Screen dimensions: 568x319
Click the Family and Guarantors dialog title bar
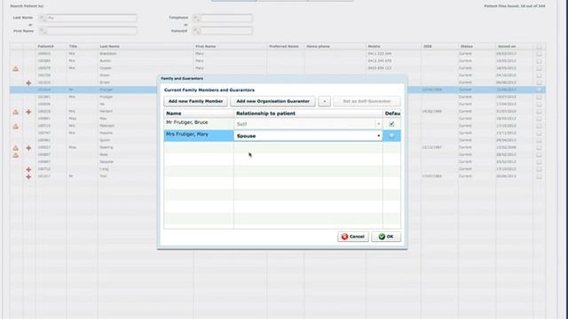pos(282,79)
